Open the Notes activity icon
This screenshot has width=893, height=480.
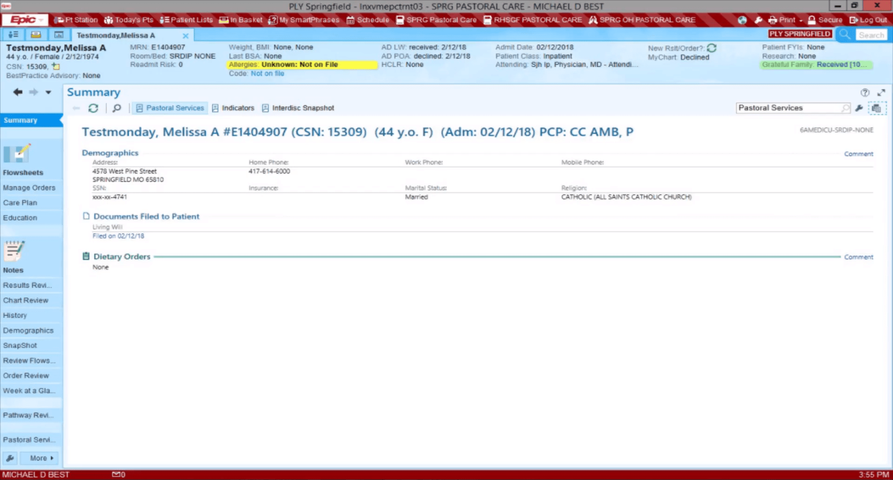click(14, 251)
